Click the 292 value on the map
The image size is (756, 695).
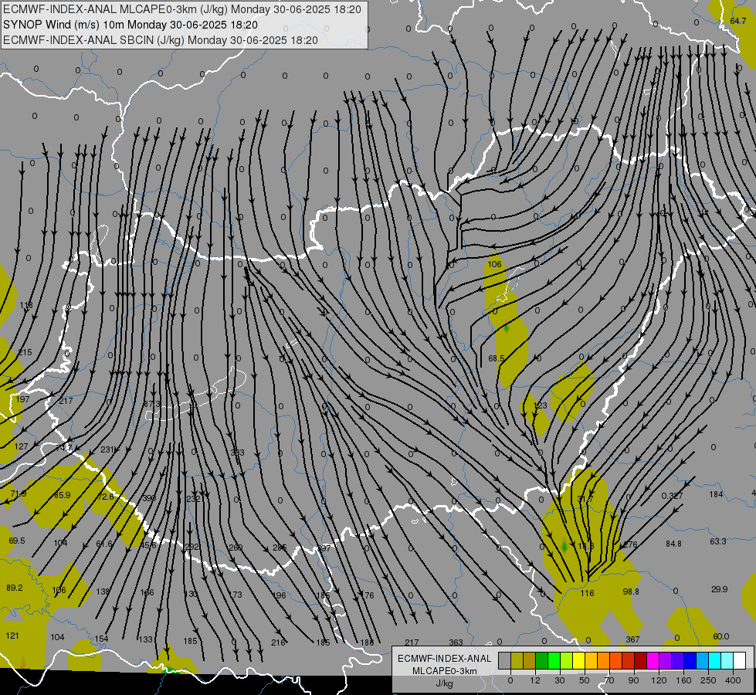[192, 547]
